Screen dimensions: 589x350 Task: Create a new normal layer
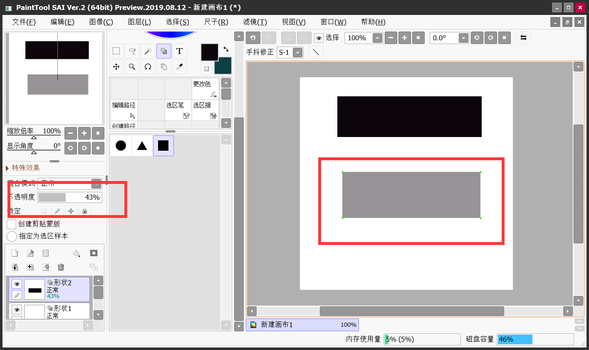(x=15, y=253)
